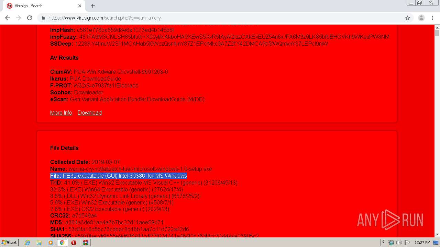
Task: Click the page scrollbar up arrow
Action: coord(437,27)
